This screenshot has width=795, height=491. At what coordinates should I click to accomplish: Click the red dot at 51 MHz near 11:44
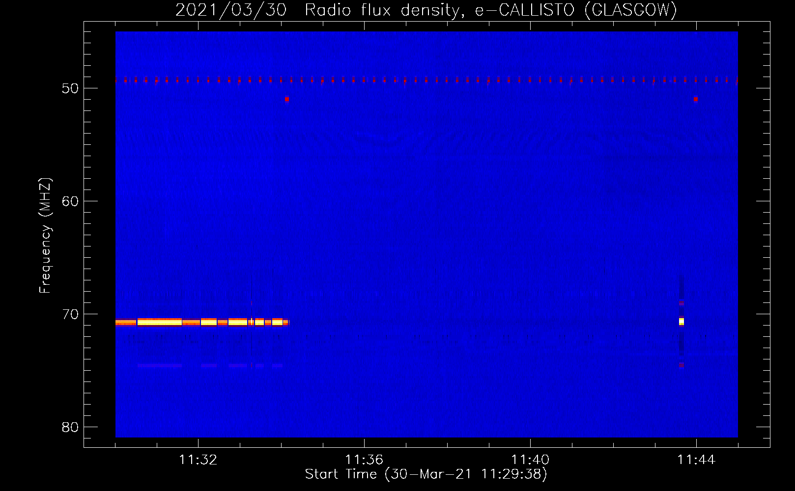[696, 99]
